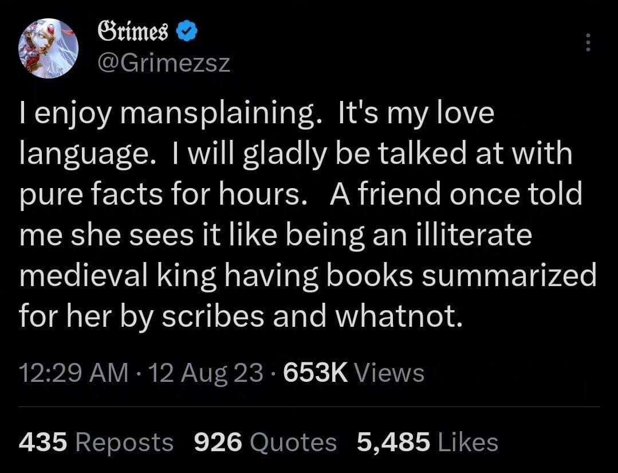Click the Views label text

point(390,373)
